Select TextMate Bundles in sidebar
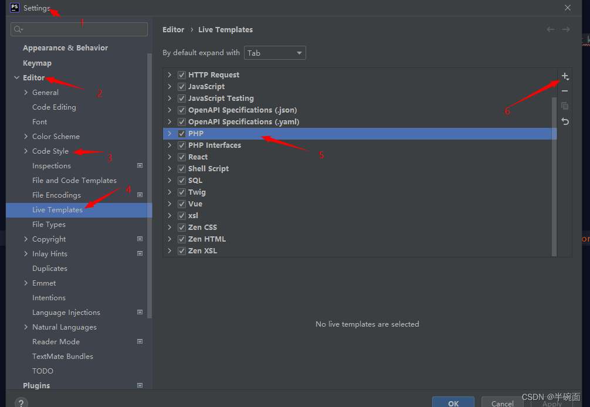Viewport: 590px width, 407px height. [x=63, y=356]
